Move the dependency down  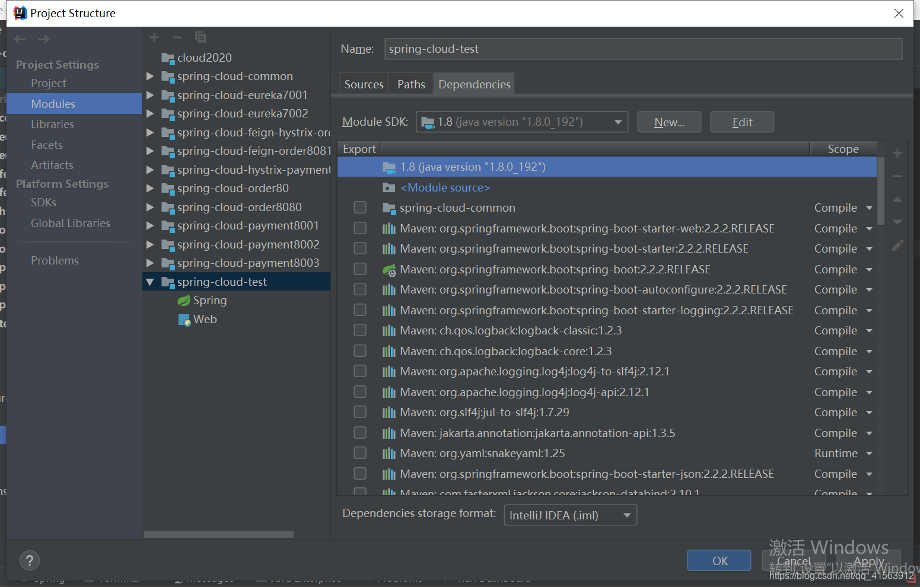click(x=897, y=222)
